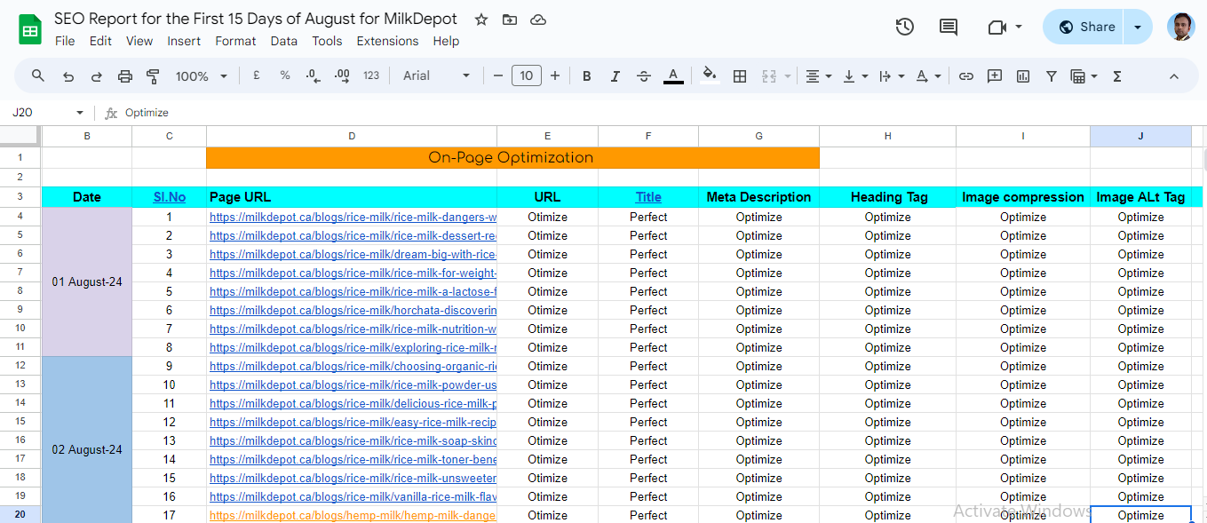This screenshot has width=1207, height=523.
Task: Open the Edit menu
Action: tap(100, 41)
